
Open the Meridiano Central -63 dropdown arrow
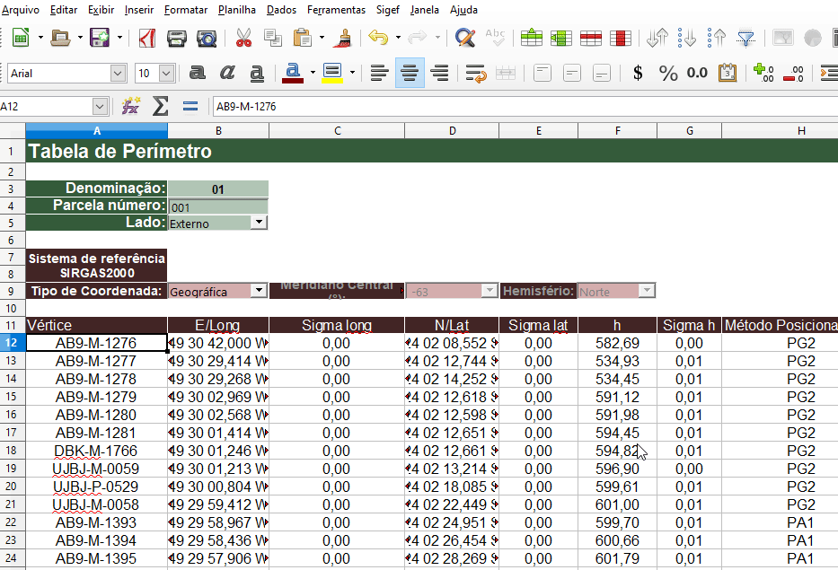coord(490,290)
